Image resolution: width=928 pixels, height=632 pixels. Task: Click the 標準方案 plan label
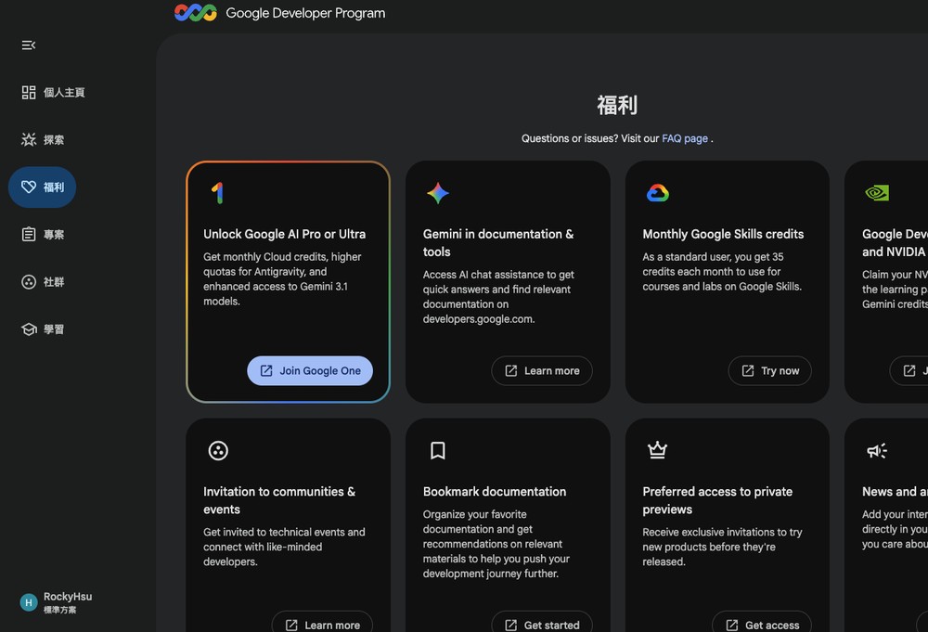tap(59, 610)
